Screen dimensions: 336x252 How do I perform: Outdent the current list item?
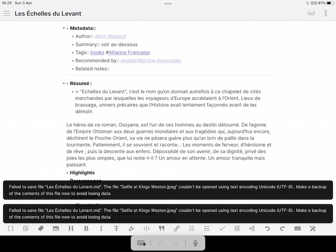(252, 228)
